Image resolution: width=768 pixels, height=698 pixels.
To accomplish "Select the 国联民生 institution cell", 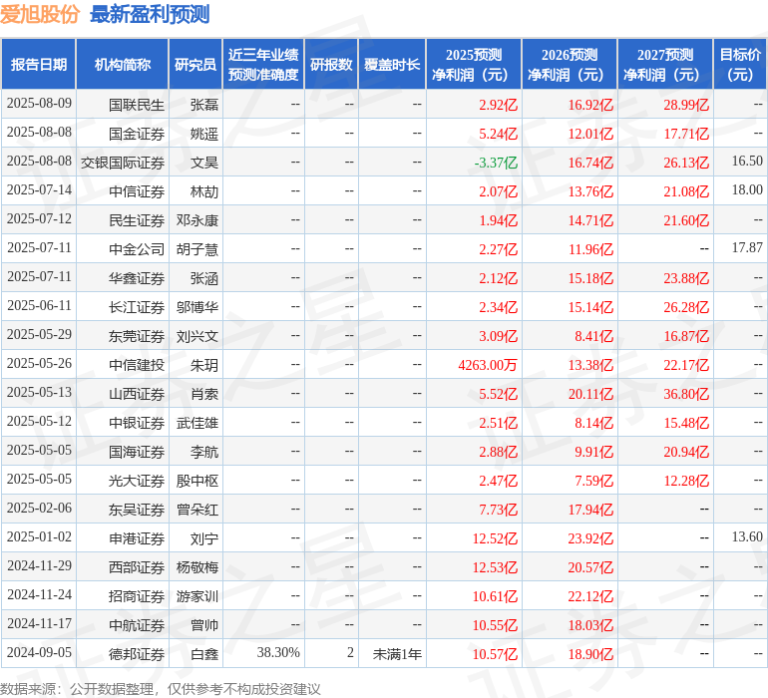I will [137, 104].
